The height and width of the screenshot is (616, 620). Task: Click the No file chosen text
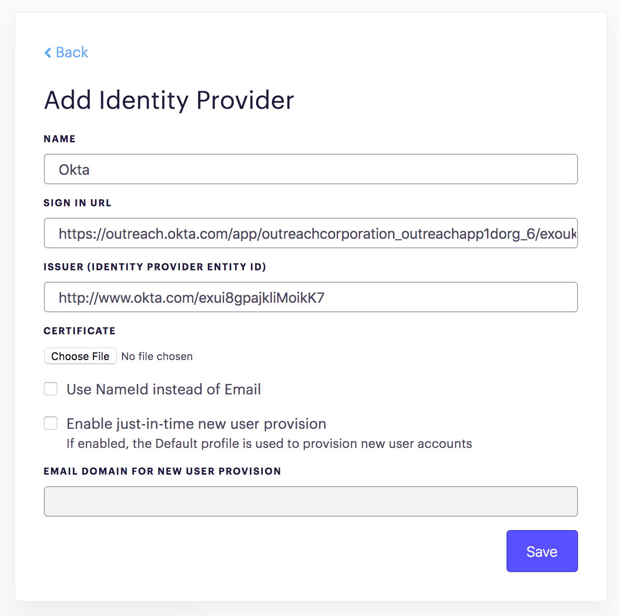click(157, 356)
